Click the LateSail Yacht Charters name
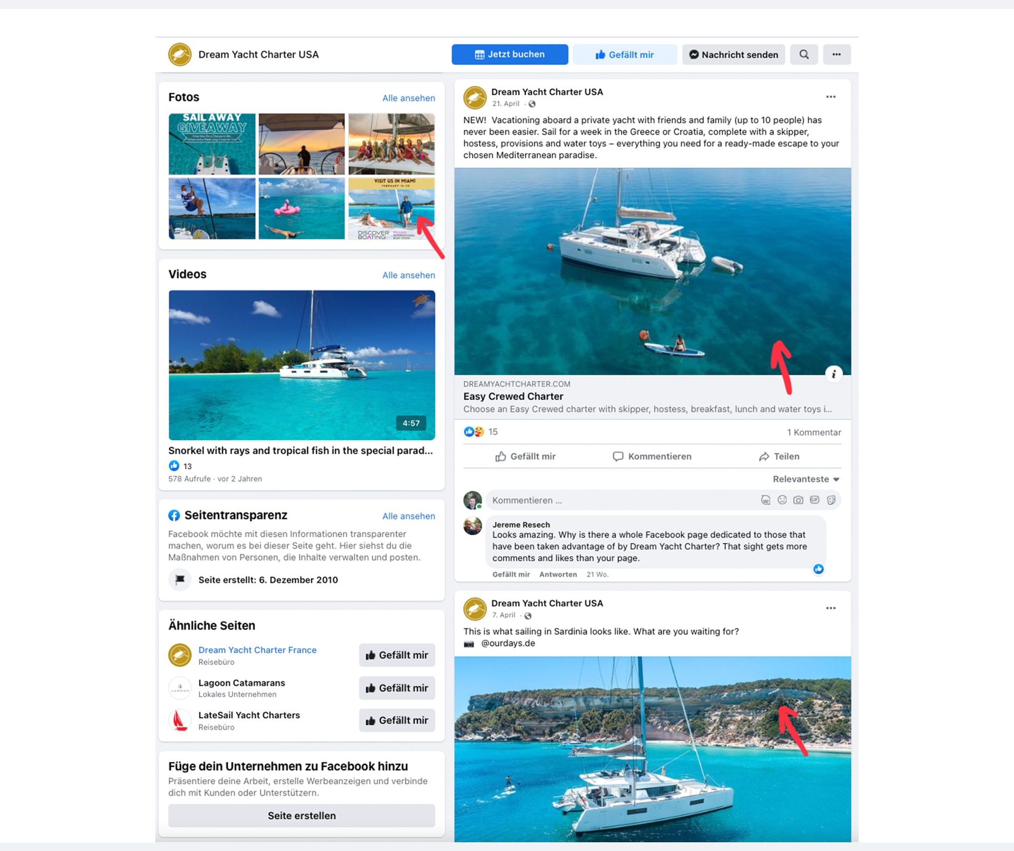 (249, 715)
